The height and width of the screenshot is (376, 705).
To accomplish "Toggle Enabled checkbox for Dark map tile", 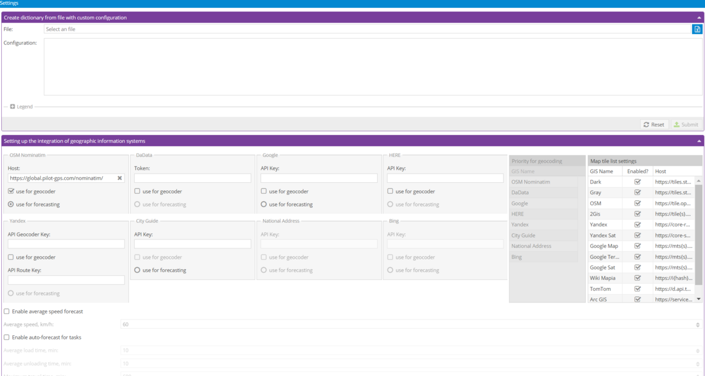I will (x=637, y=182).
